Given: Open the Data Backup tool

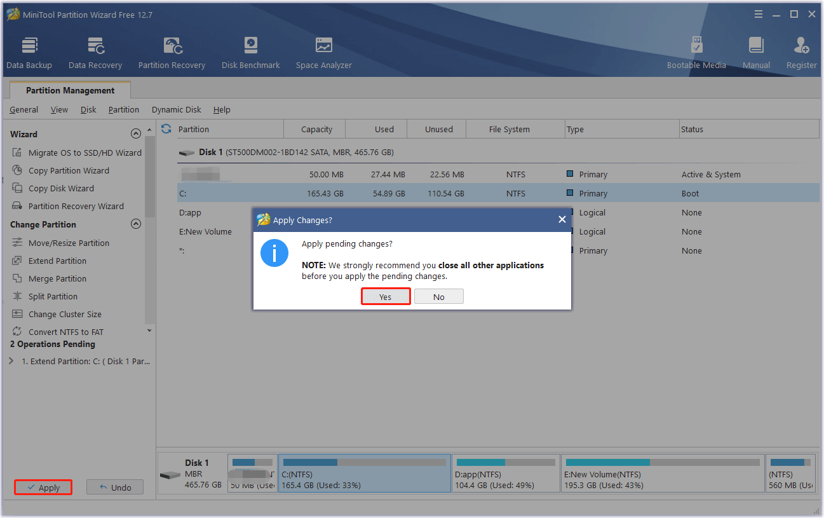Looking at the screenshot, I should pos(29,51).
